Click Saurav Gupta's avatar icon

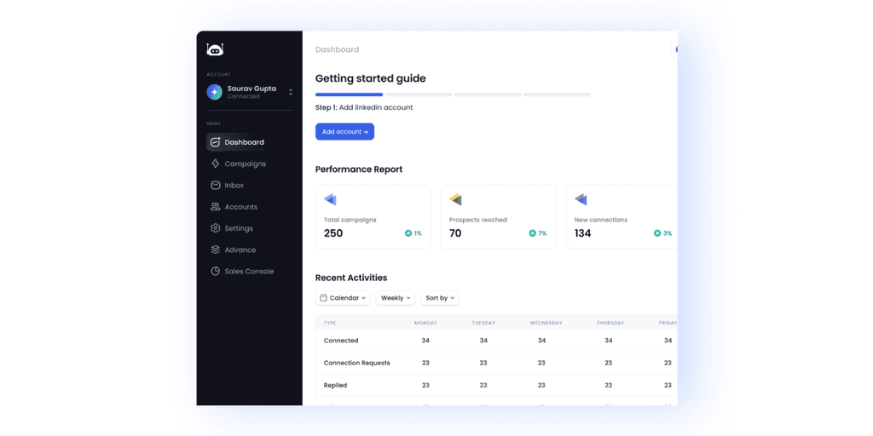coord(214,92)
